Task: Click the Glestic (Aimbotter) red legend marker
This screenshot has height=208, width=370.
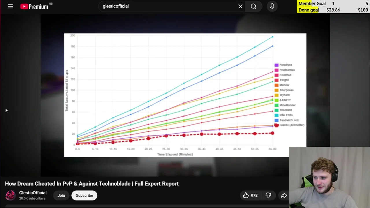Action: (276, 125)
